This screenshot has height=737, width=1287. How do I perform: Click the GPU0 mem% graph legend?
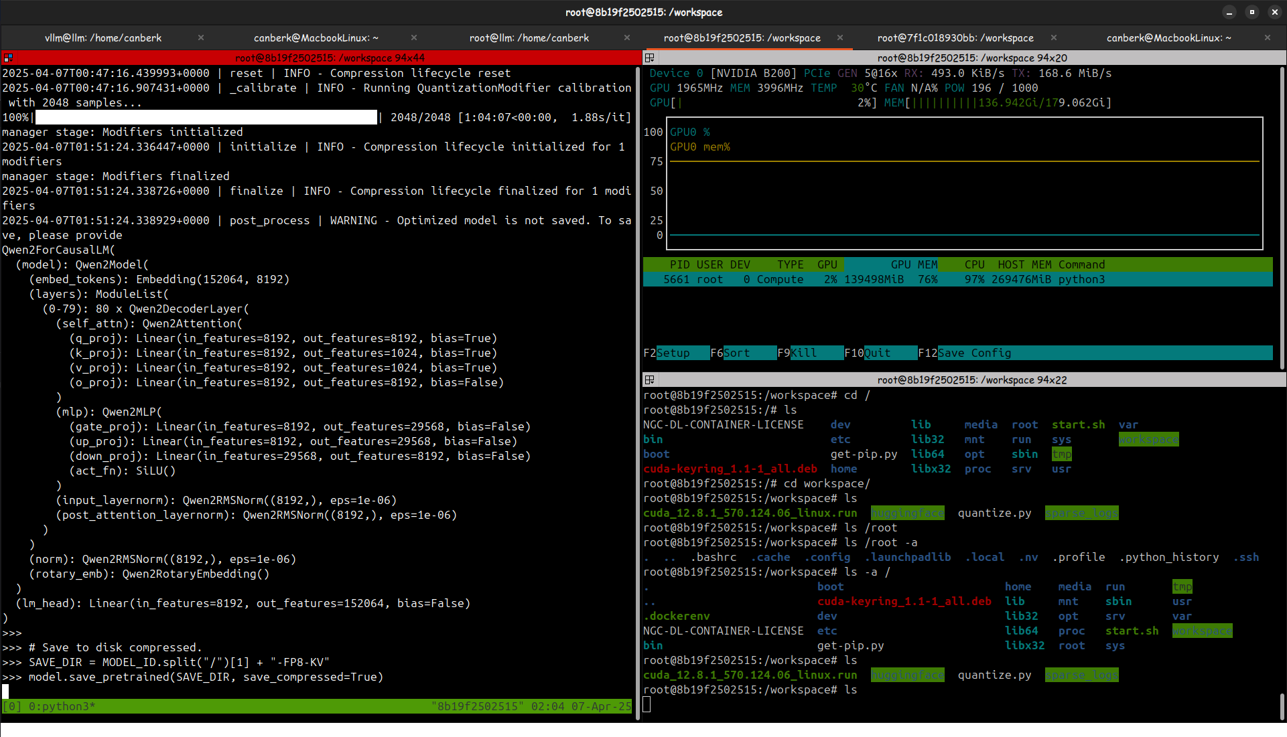pos(700,147)
